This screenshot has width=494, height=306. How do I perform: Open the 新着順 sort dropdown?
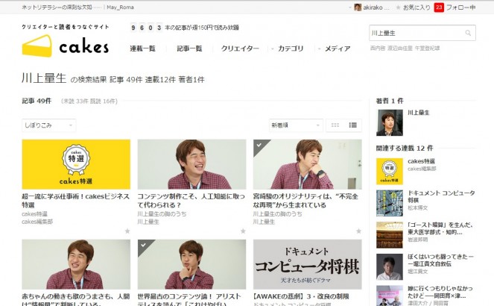296,125
